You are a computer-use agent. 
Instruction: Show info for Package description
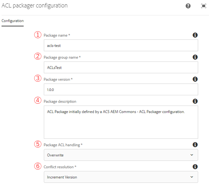195,101
